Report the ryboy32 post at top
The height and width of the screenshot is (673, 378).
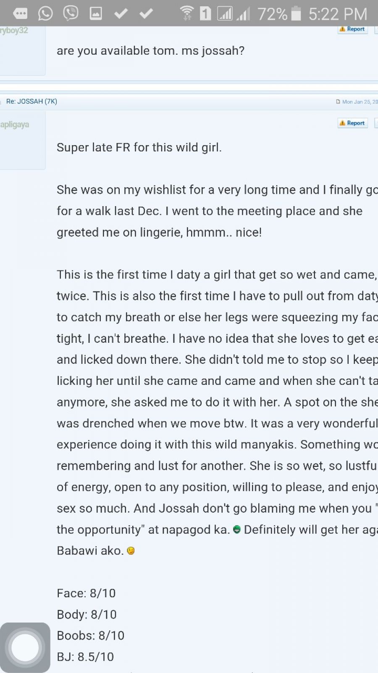pos(352,29)
